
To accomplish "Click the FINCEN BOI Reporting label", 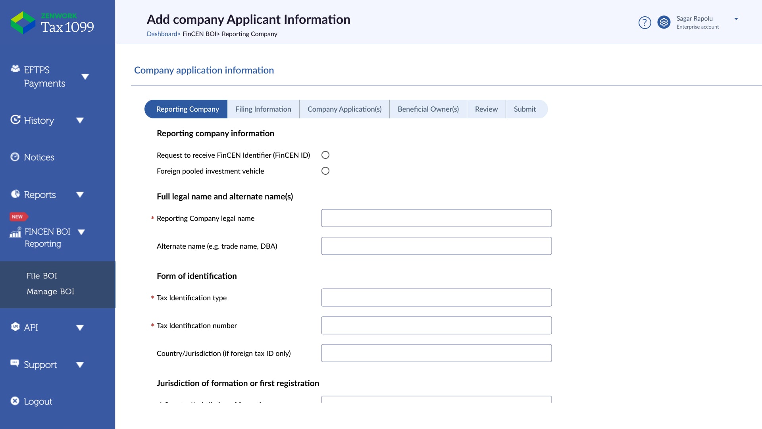I will 47,238.
